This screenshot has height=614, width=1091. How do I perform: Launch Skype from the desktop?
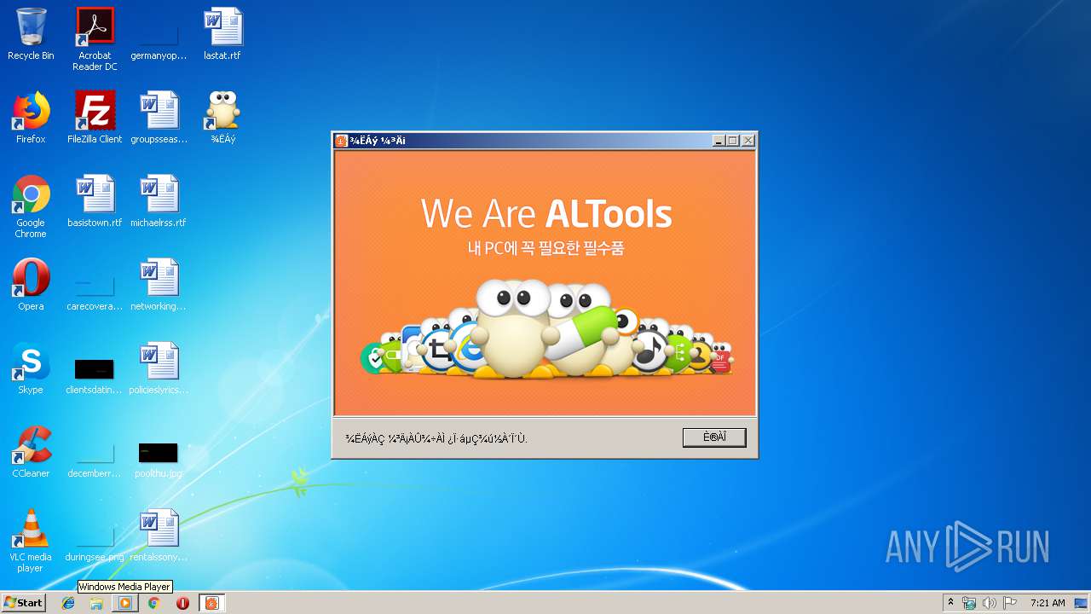(x=31, y=368)
